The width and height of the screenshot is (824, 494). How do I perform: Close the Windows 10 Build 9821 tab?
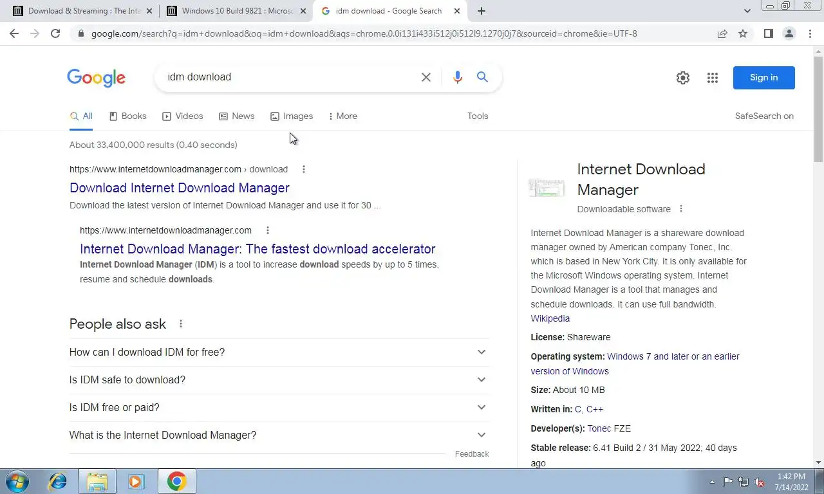[x=303, y=11]
